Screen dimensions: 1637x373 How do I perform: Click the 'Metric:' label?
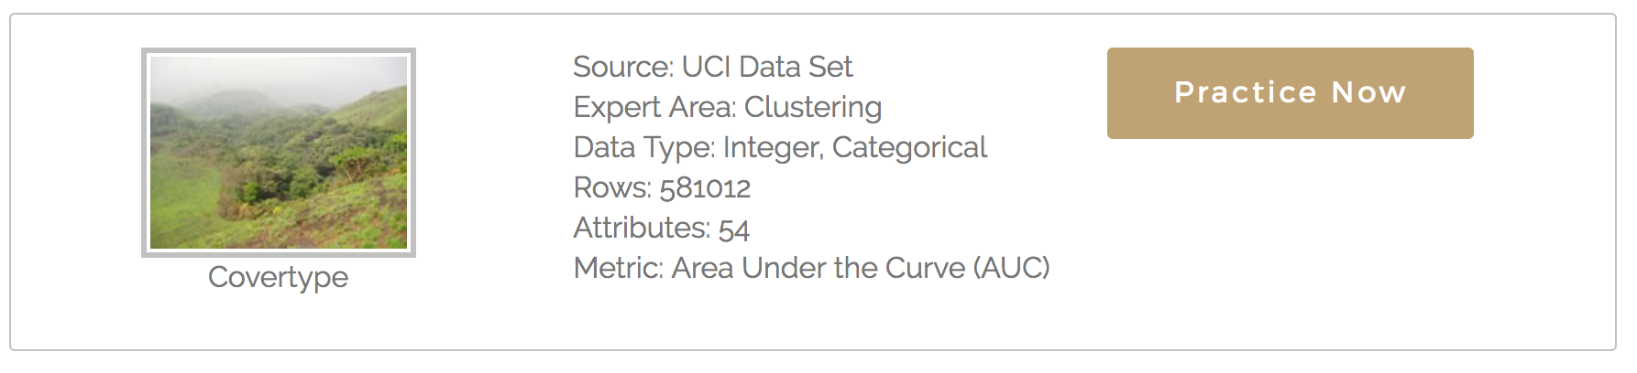[x=618, y=268]
